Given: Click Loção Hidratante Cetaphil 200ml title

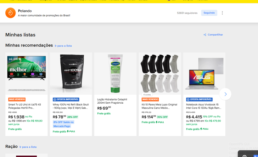Looking at the screenshot, I should pos(112,101).
